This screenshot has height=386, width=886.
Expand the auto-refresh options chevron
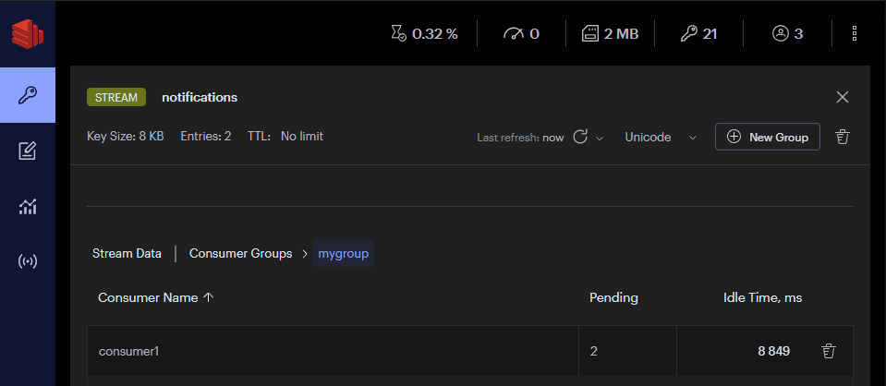(x=600, y=138)
